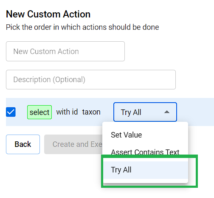This screenshot has height=198, width=214.
Task: Click the taxon id text
Action: click(x=91, y=112)
